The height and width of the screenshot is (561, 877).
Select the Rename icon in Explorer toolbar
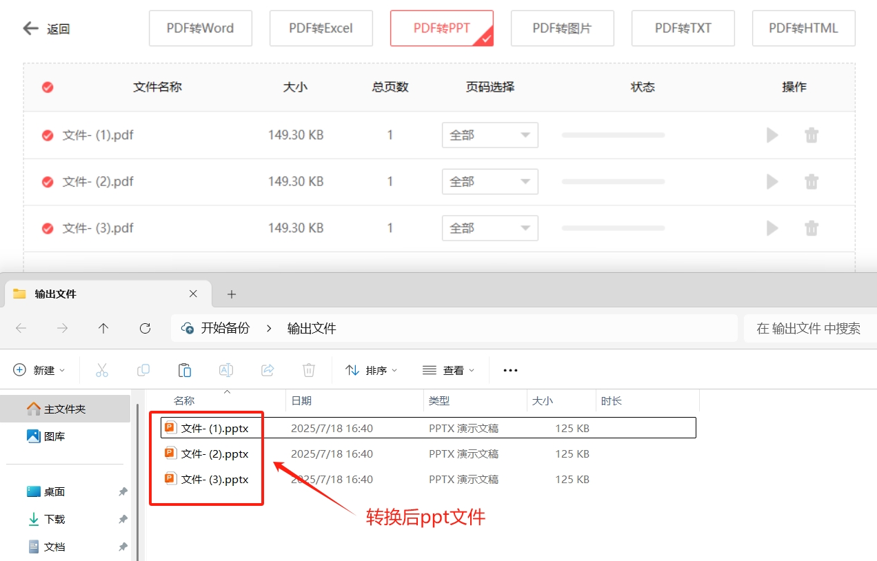[226, 370]
